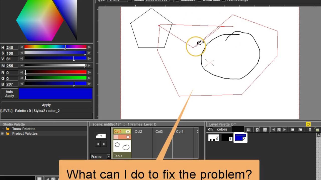
Task: Select the colors tab in Level Palette
Action: 222,129
